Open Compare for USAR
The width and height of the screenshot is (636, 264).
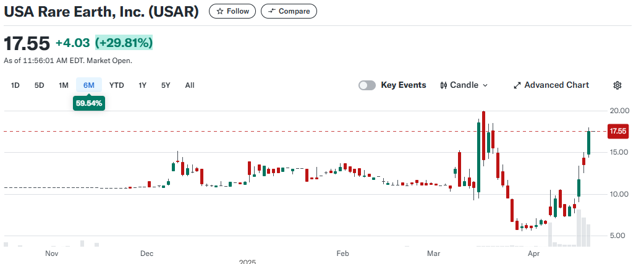(289, 11)
